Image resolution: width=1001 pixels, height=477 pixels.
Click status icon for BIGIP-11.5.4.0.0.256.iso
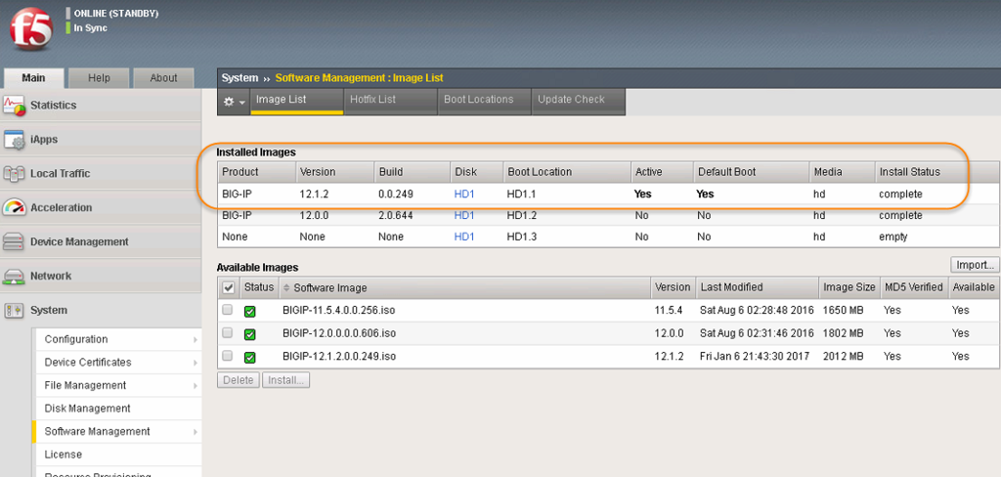click(x=249, y=312)
